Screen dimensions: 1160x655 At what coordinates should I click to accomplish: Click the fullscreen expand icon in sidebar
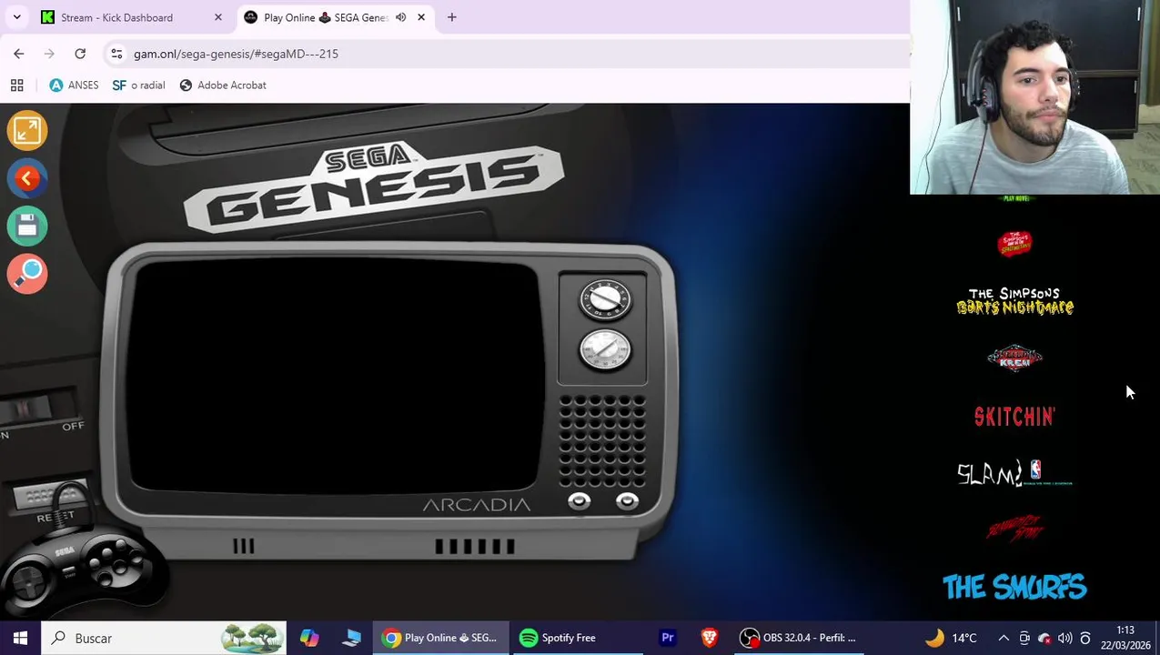[x=27, y=131]
